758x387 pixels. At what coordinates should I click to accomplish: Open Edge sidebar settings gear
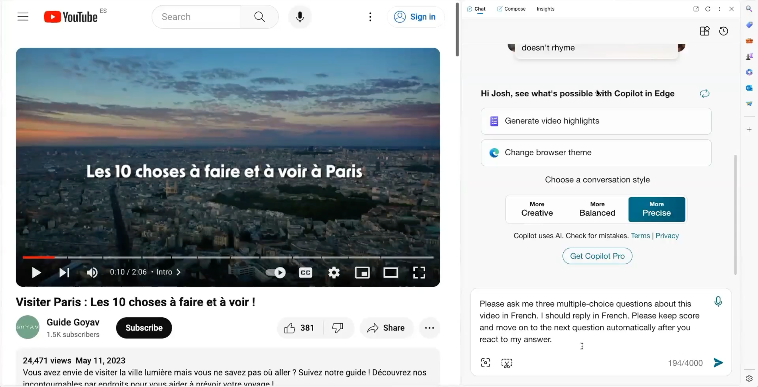point(749,379)
